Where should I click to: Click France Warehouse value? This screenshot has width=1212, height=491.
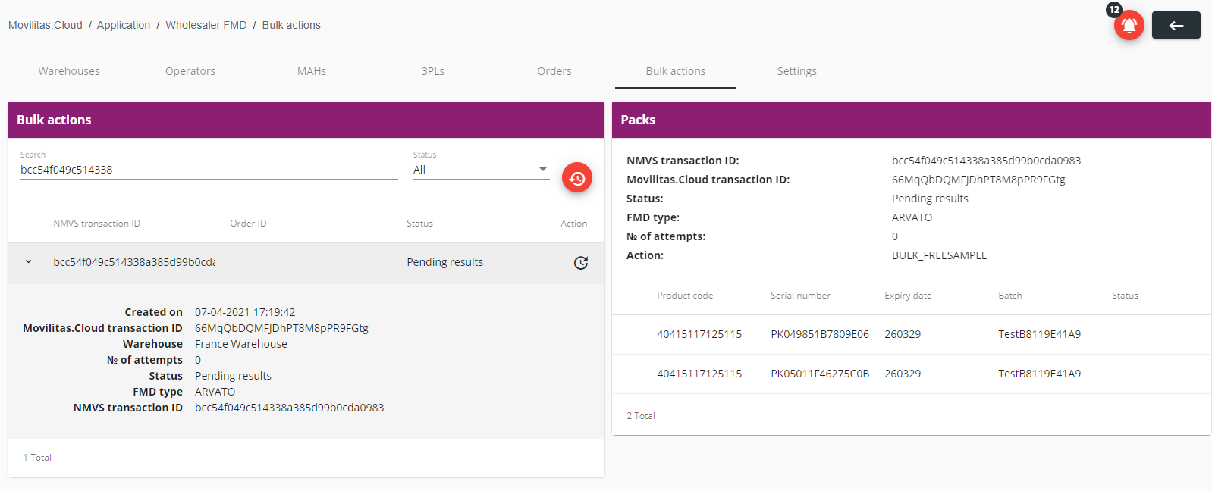241,344
